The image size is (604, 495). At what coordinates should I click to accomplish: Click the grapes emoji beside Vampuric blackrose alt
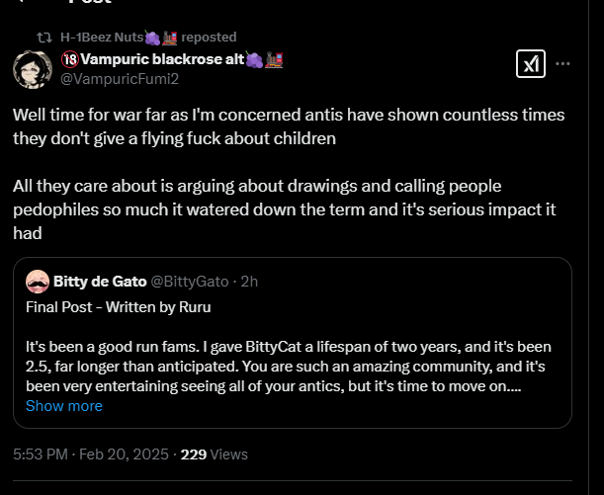(x=254, y=59)
